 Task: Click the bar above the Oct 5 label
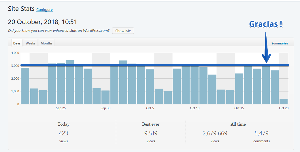point(150,87)
